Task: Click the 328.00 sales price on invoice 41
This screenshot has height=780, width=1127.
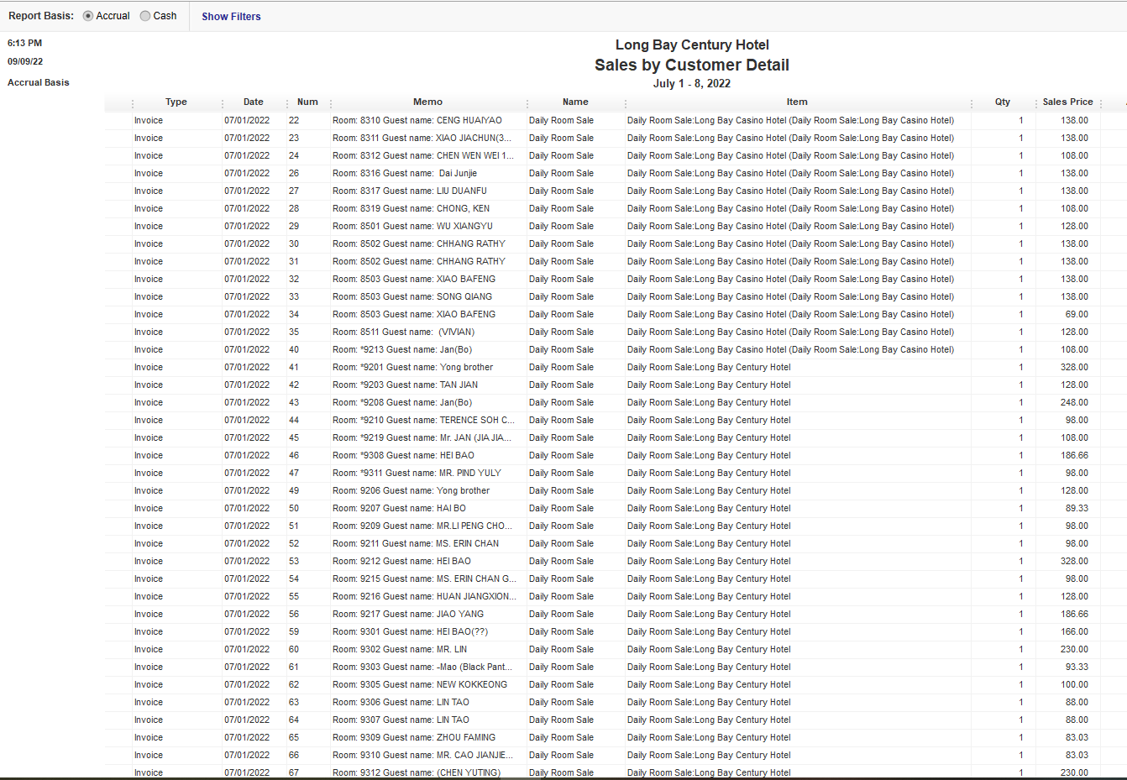Action: click(x=1075, y=367)
